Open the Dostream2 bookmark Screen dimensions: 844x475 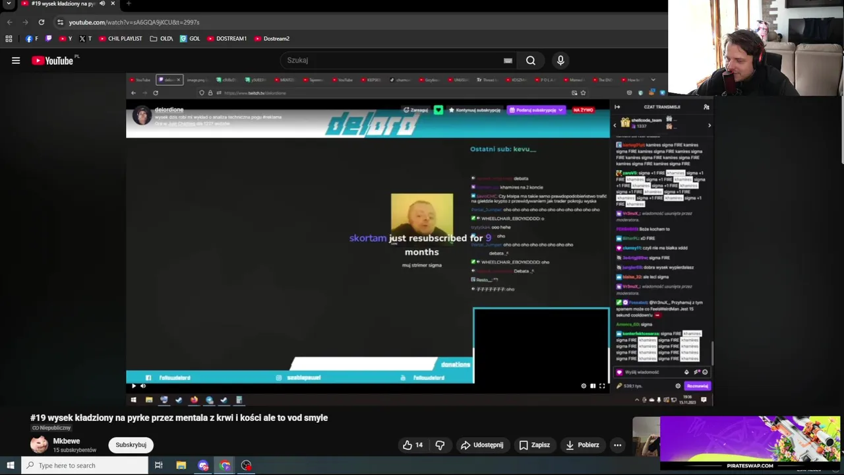tap(272, 38)
